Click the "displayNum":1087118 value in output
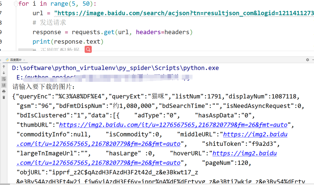 tap(261, 96)
